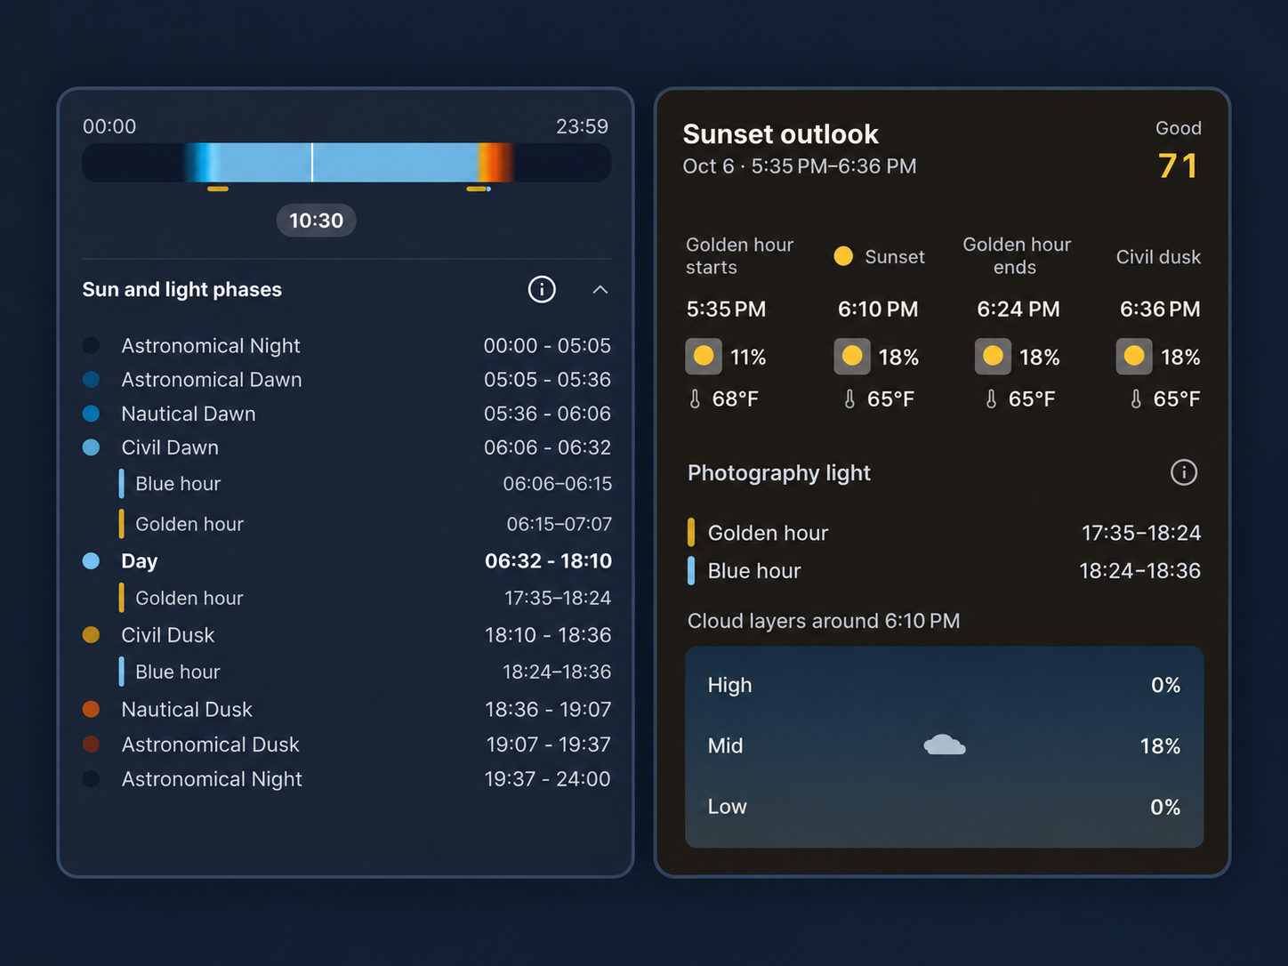The width and height of the screenshot is (1288, 966).
Task: Click Golden hour 17:35–18:24 in phases list
Action: click(366, 598)
